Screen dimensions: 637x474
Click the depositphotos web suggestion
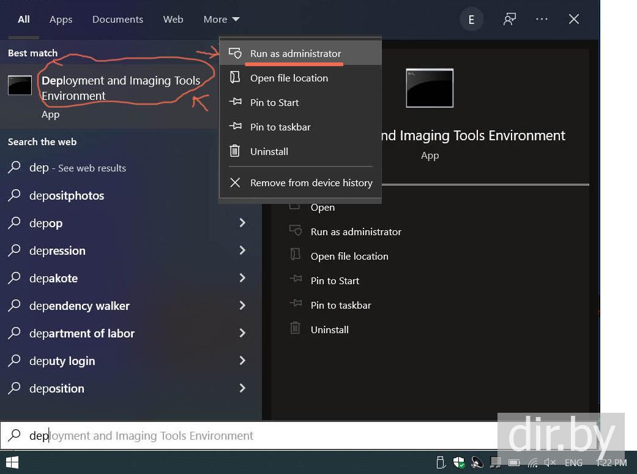pyautogui.click(x=67, y=196)
